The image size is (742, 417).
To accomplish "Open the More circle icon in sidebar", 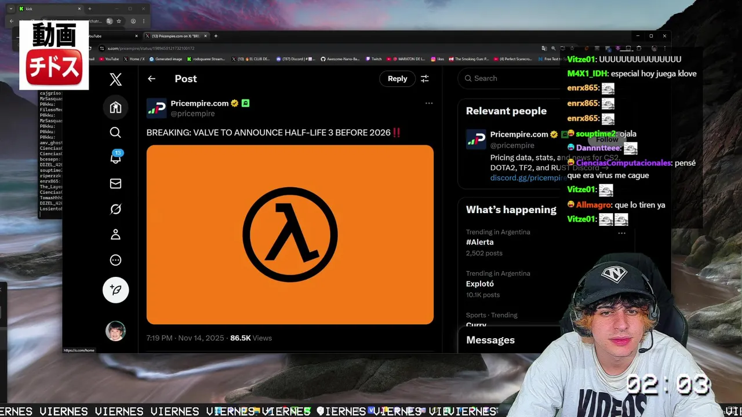I will pyautogui.click(x=115, y=260).
